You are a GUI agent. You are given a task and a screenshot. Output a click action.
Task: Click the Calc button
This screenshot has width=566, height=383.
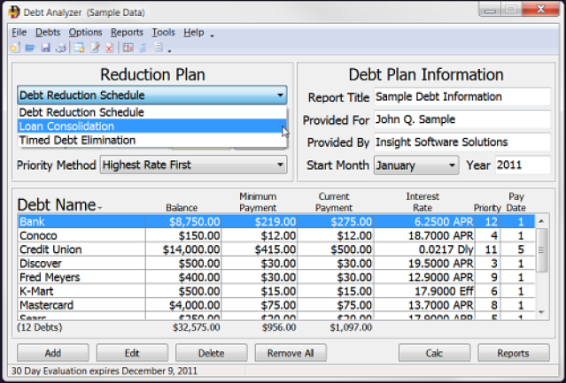click(434, 353)
